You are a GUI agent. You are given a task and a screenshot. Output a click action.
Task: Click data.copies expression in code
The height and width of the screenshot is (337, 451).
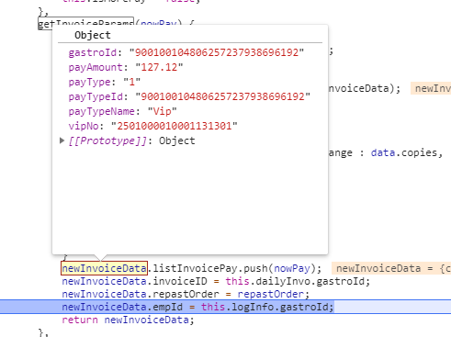(403, 152)
